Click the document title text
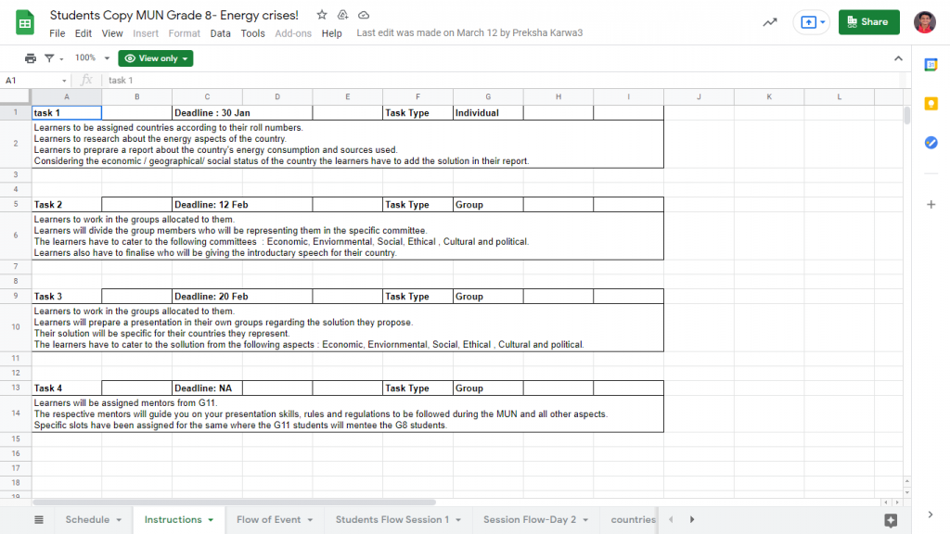Screen dimensions: 950x534 [173, 15]
